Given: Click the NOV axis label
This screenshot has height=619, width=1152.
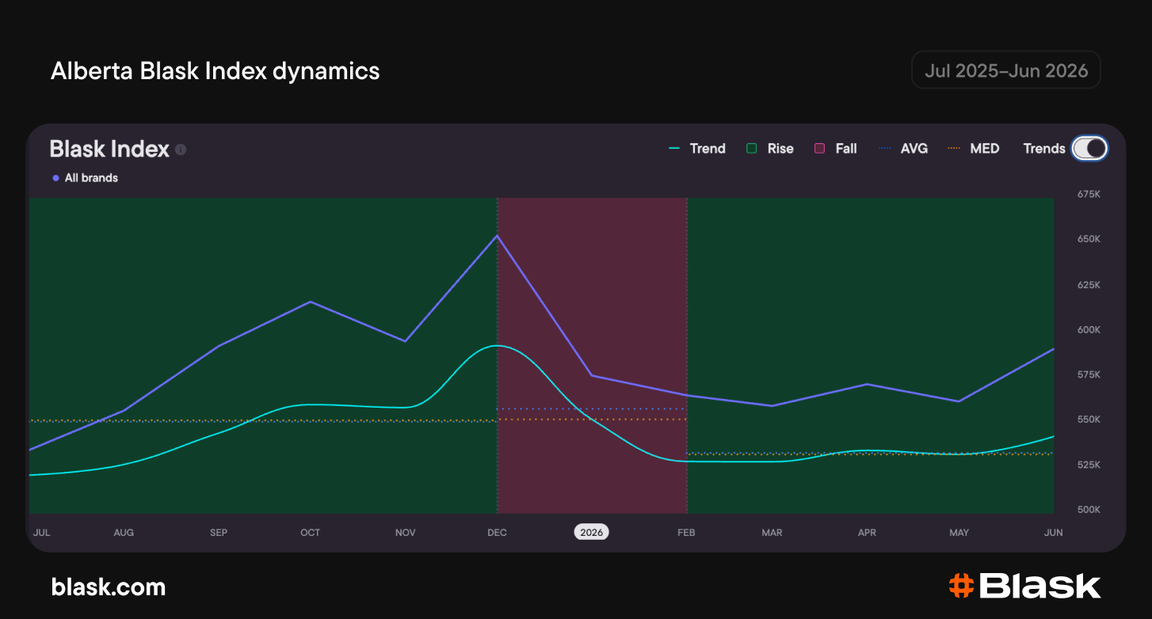Looking at the screenshot, I should [406, 533].
